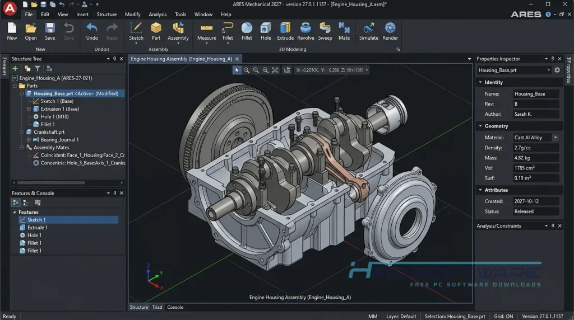The width and height of the screenshot is (574, 320).
Task: Select the Sweep tool
Action: pos(325,31)
